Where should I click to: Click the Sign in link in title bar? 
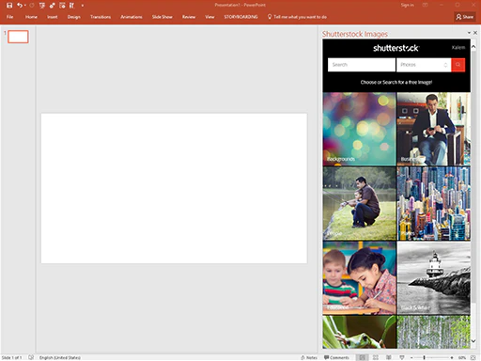(408, 5)
